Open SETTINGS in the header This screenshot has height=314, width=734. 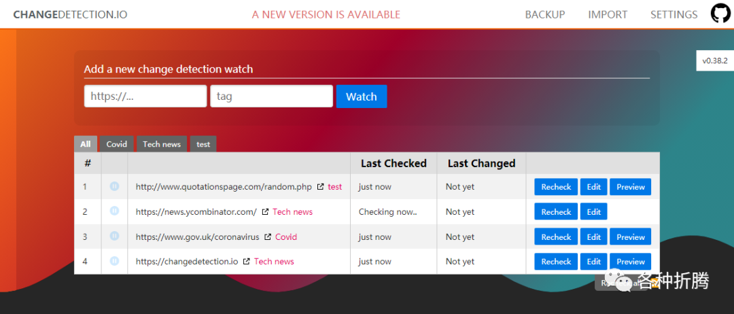coord(674,14)
